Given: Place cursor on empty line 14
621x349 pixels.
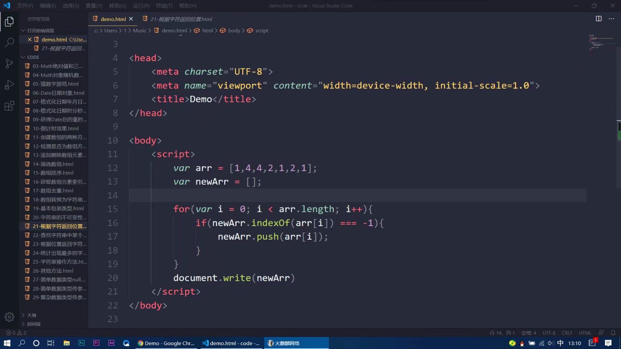Looking at the screenshot, I should [357, 195].
